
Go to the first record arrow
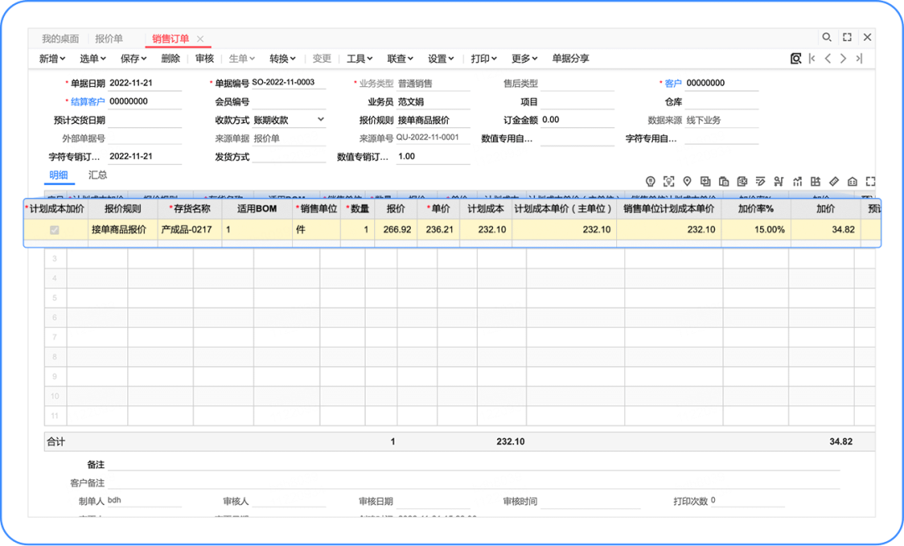click(x=811, y=59)
